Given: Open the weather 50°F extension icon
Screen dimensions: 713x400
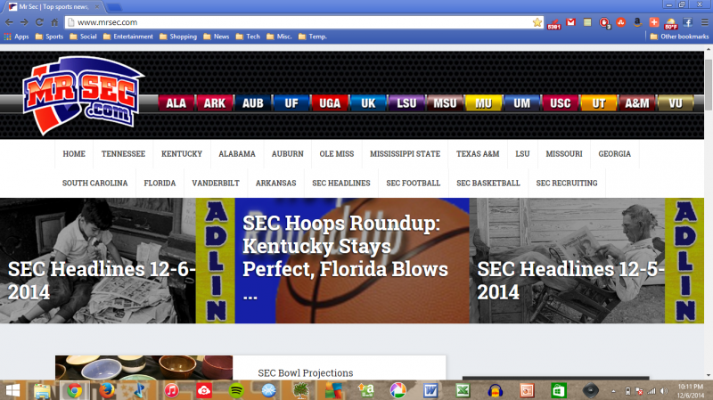Looking at the screenshot, I should (x=671, y=23).
